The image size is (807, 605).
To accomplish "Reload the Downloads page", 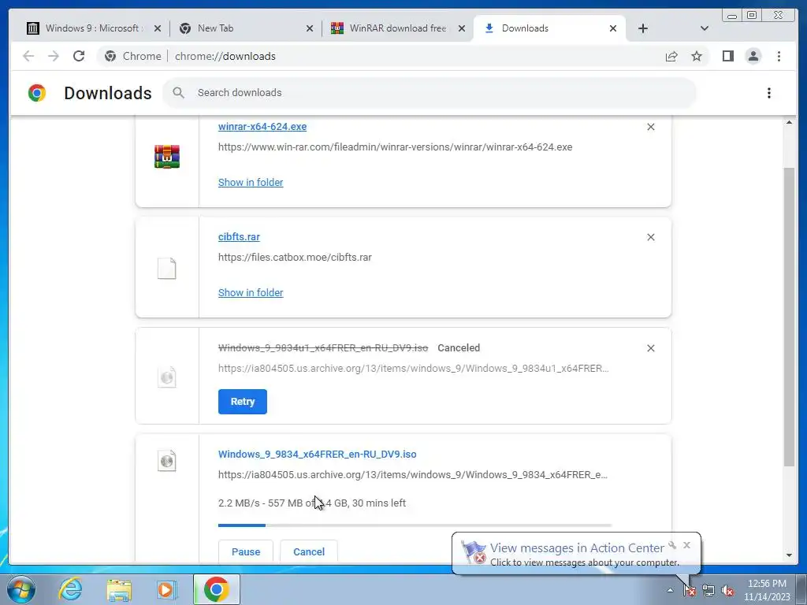I will 79,56.
